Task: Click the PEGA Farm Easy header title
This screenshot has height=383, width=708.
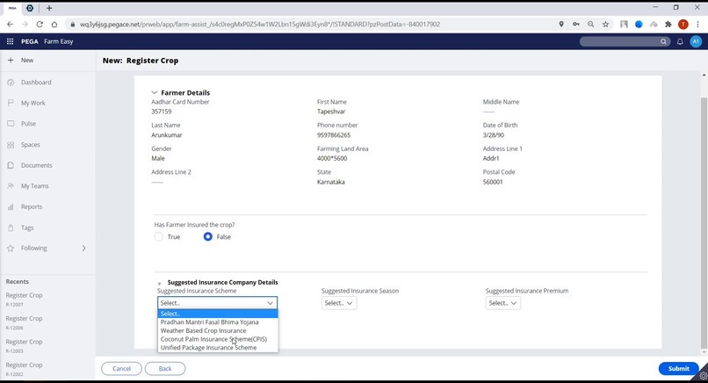Action: 47,41
